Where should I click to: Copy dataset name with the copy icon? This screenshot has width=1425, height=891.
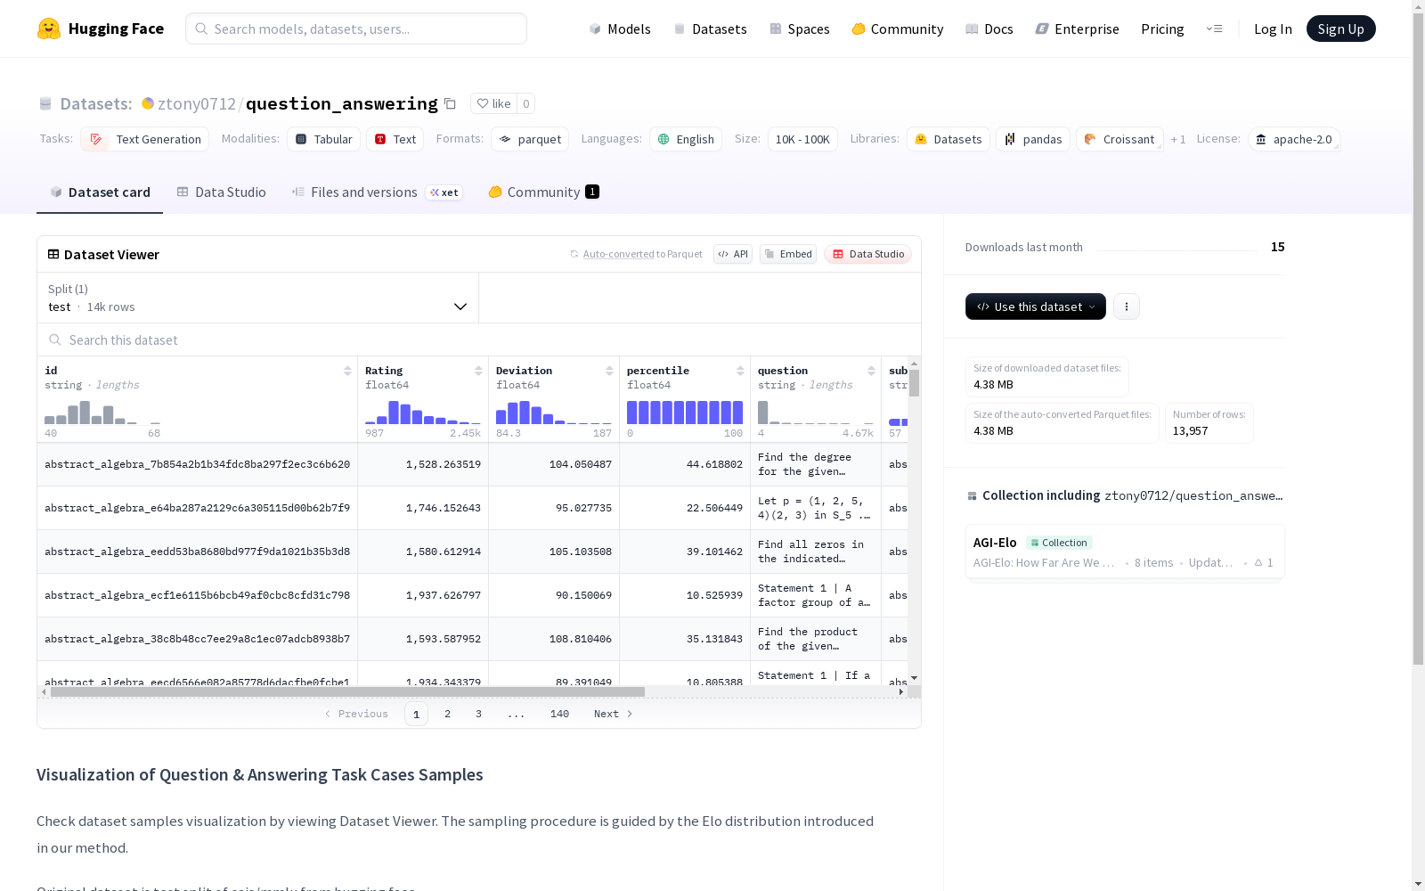tap(451, 103)
